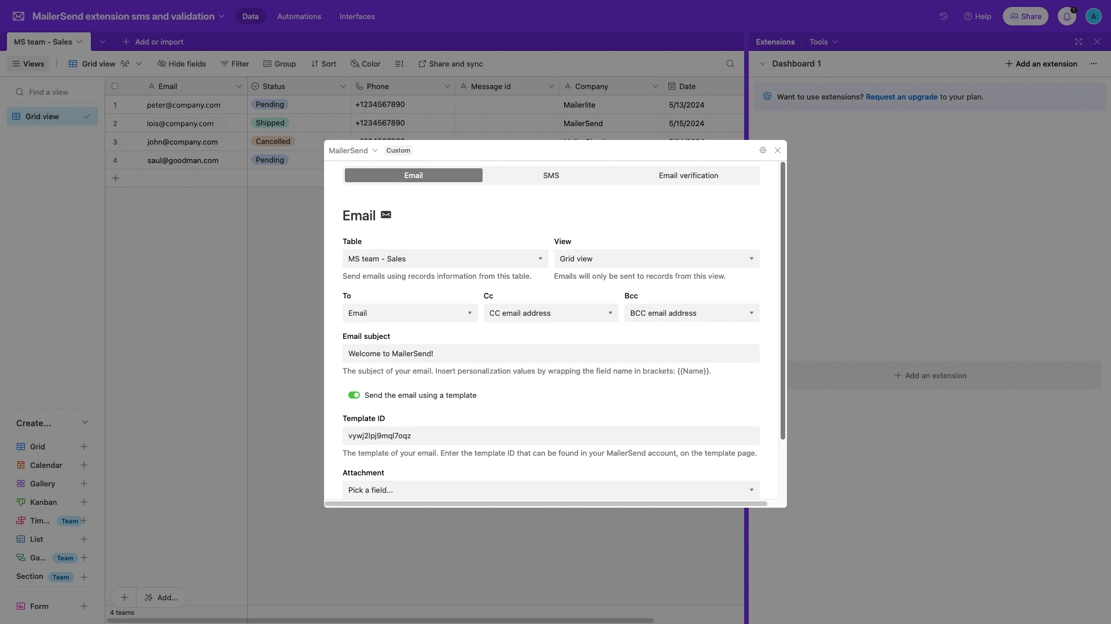This screenshot has height=624, width=1111.
Task: Open the Cc email address dropdown
Action: pos(550,313)
